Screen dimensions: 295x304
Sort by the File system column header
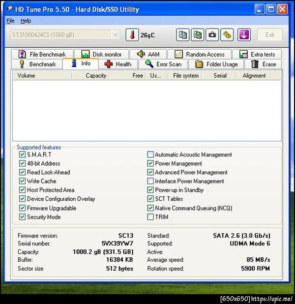tap(184, 75)
